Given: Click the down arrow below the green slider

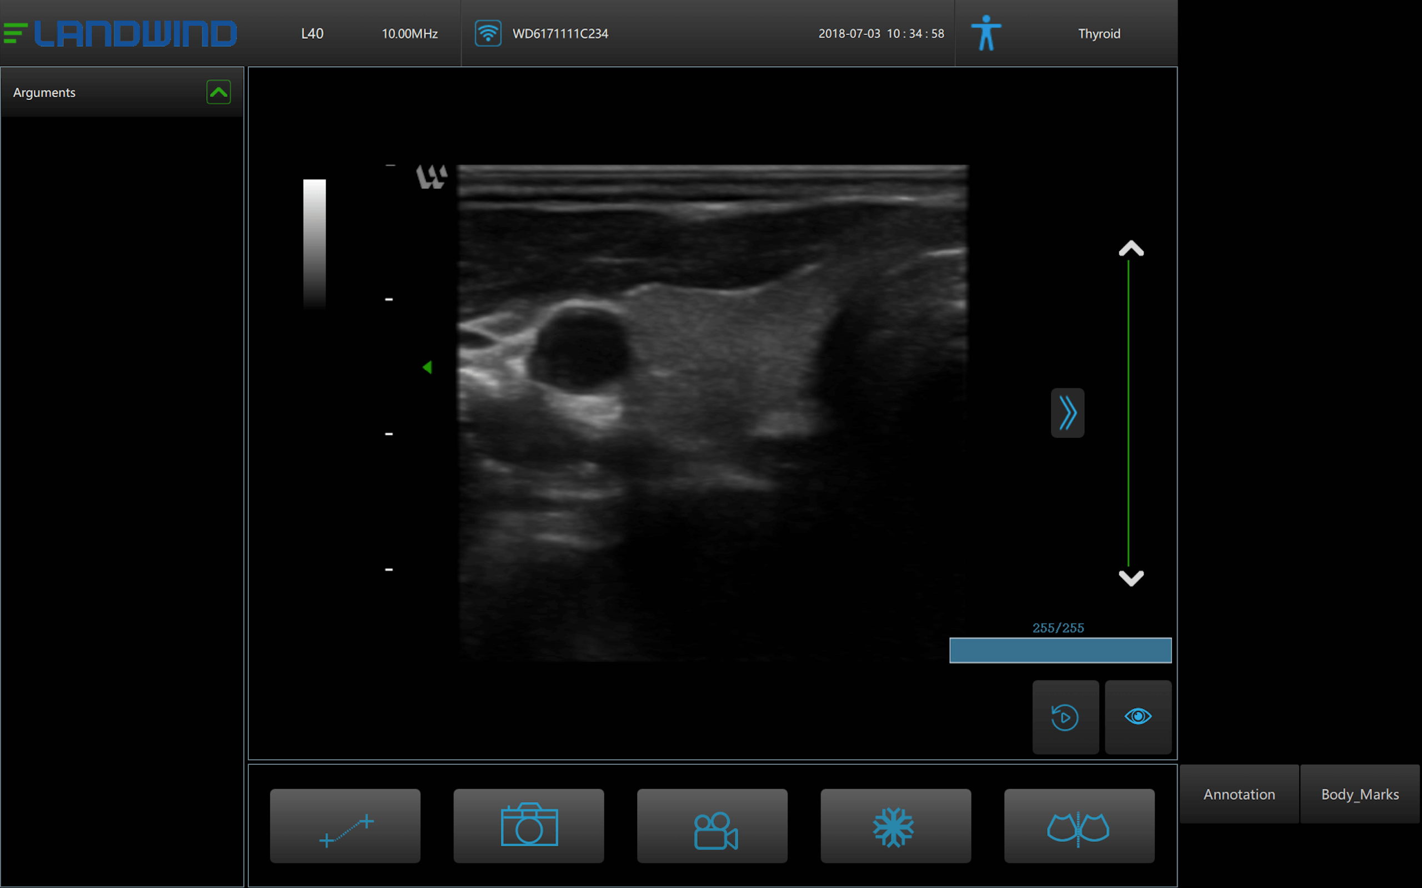Looking at the screenshot, I should 1131,578.
